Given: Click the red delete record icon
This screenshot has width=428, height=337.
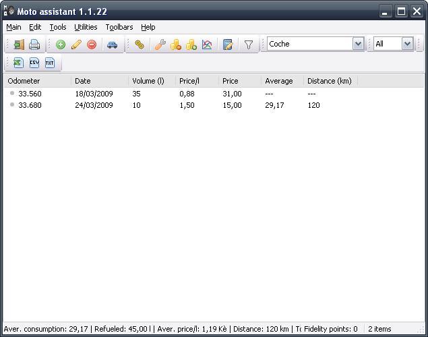Looking at the screenshot, I should 92,44.
